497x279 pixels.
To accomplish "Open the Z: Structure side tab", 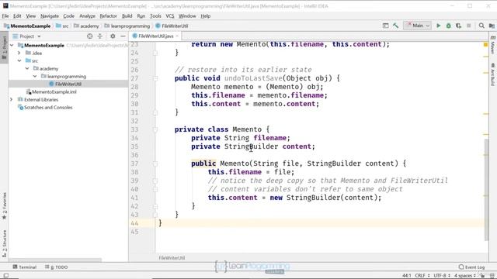I will click(4, 243).
